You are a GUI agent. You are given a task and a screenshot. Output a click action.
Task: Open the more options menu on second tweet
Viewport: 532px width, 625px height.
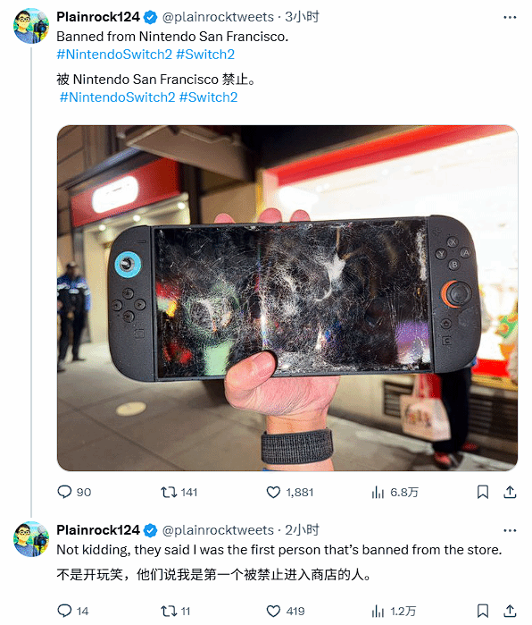[510, 530]
